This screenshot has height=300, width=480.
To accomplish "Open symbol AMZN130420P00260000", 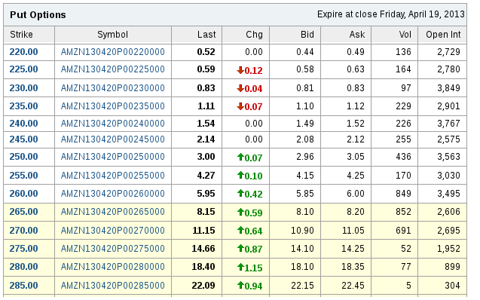I will click(113, 194).
